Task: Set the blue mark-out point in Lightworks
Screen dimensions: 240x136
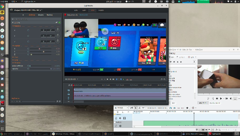Action: pos(121,79)
